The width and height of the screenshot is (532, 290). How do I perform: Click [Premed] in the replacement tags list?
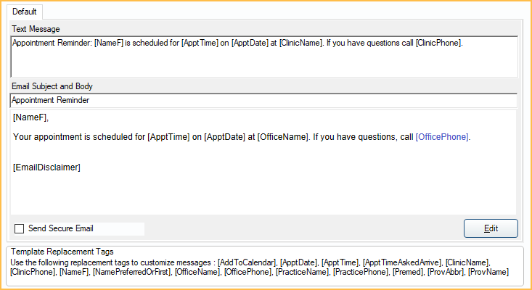(x=409, y=272)
